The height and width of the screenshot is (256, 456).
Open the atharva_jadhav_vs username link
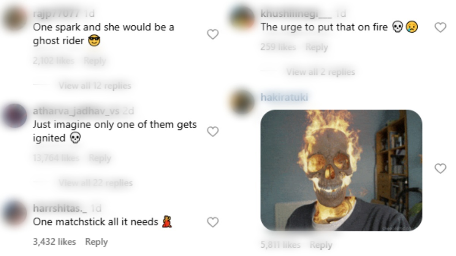point(76,111)
